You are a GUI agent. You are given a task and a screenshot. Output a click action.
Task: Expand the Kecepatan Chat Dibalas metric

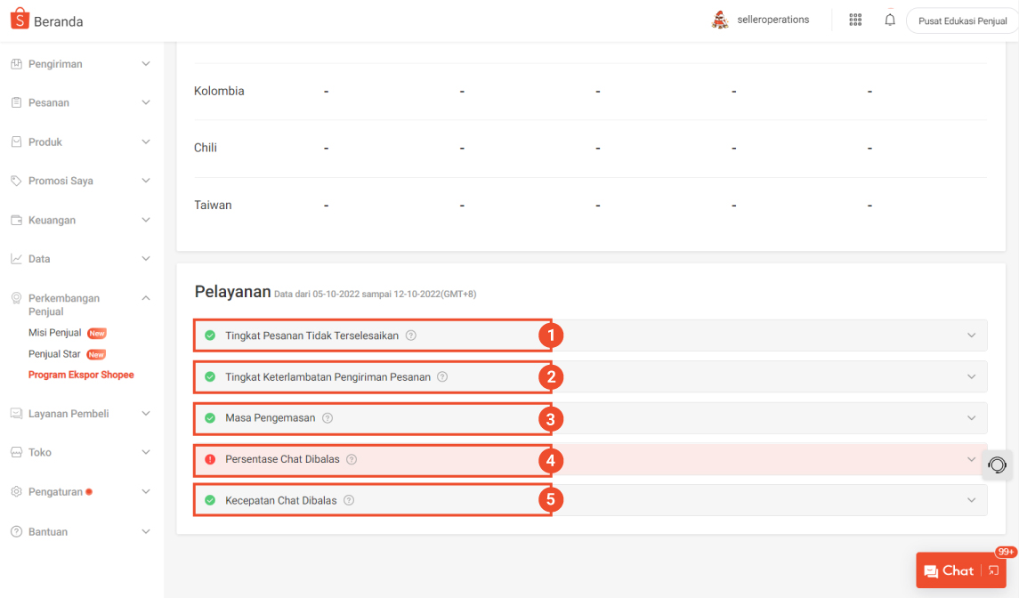coord(972,499)
